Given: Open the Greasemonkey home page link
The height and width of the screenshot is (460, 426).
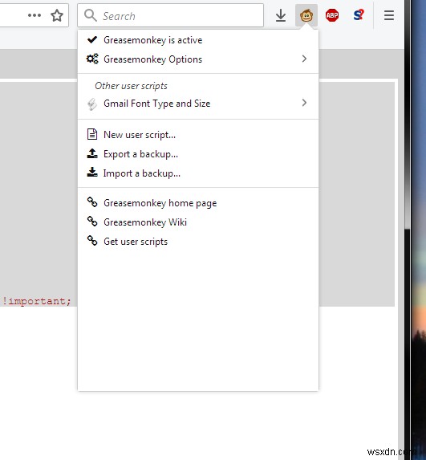Looking at the screenshot, I should pyautogui.click(x=198, y=203).
